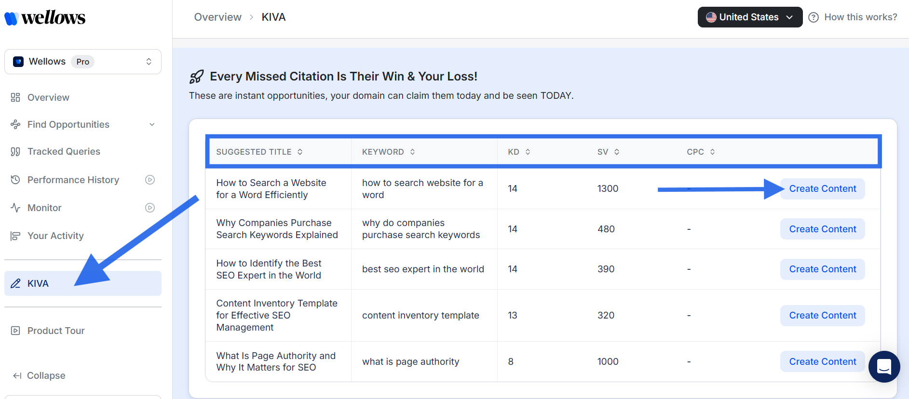Image resolution: width=909 pixels, height=399 pixels.
Task: Sort table by CPC arrows
Action: tap(712, 152)
